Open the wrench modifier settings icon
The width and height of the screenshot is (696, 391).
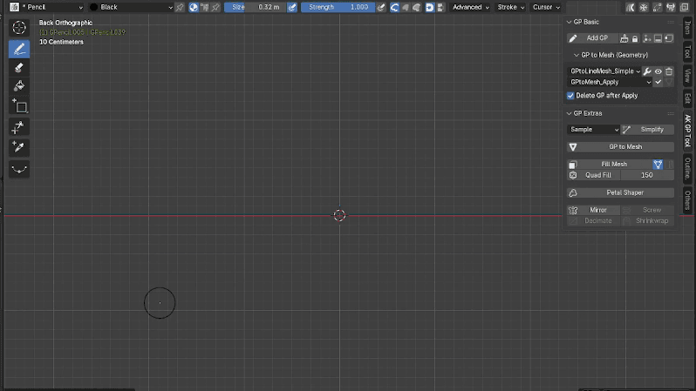[x=647, y=71]
